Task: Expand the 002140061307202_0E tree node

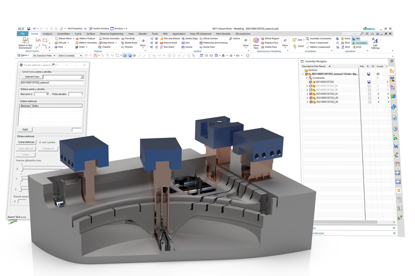Action: point(307,102)
